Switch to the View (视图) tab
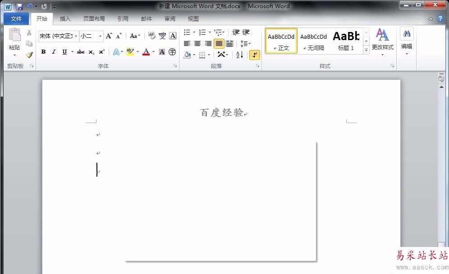The height and width of the screenshot is (274, 449). [193, 18]
